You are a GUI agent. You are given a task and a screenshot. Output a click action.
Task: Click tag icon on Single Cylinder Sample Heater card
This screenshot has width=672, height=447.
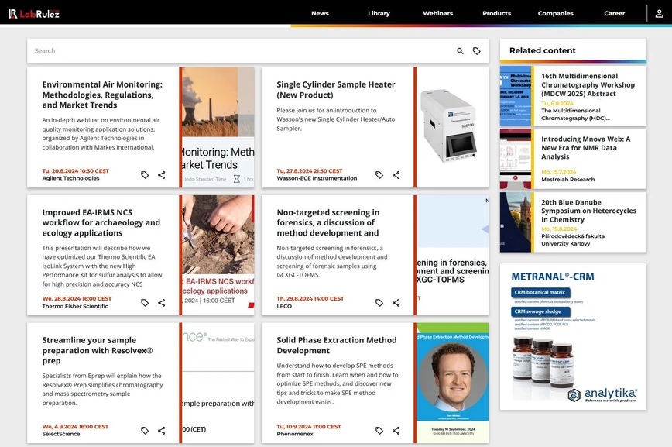(x=379, y=174)
